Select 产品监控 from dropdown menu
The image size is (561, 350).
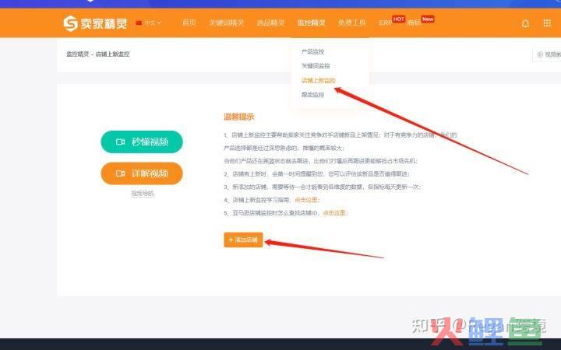tap(312, 52)
